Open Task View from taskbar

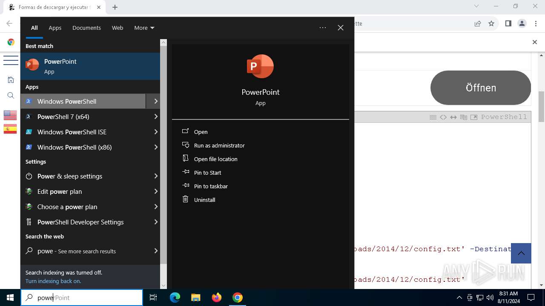pyautogui.click(x=153, y=297)
